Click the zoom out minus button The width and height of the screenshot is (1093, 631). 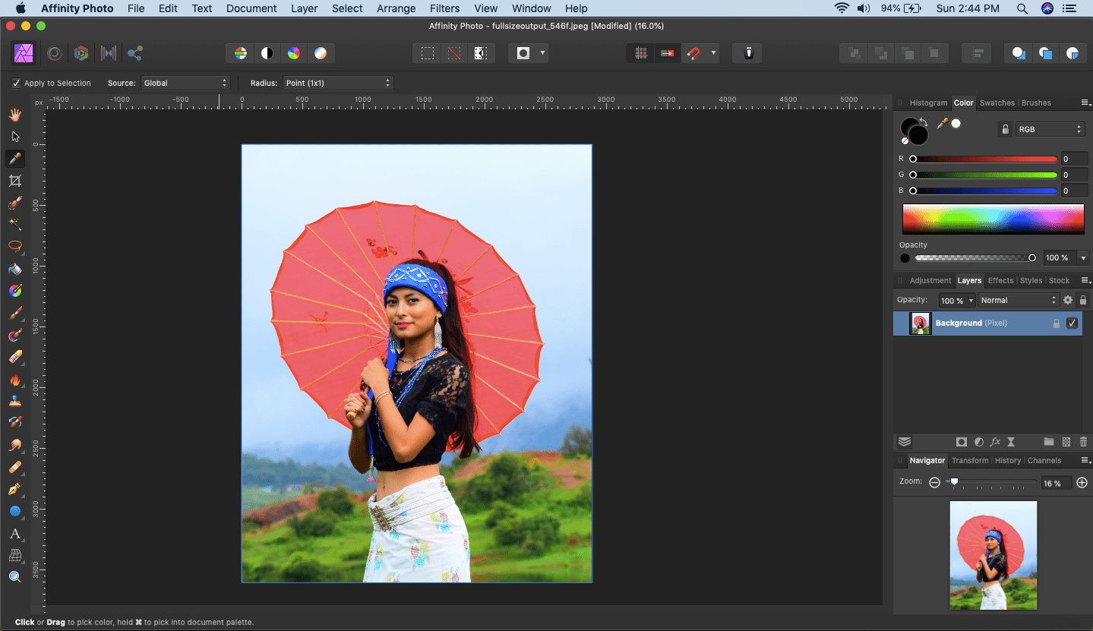pos(934,482)
